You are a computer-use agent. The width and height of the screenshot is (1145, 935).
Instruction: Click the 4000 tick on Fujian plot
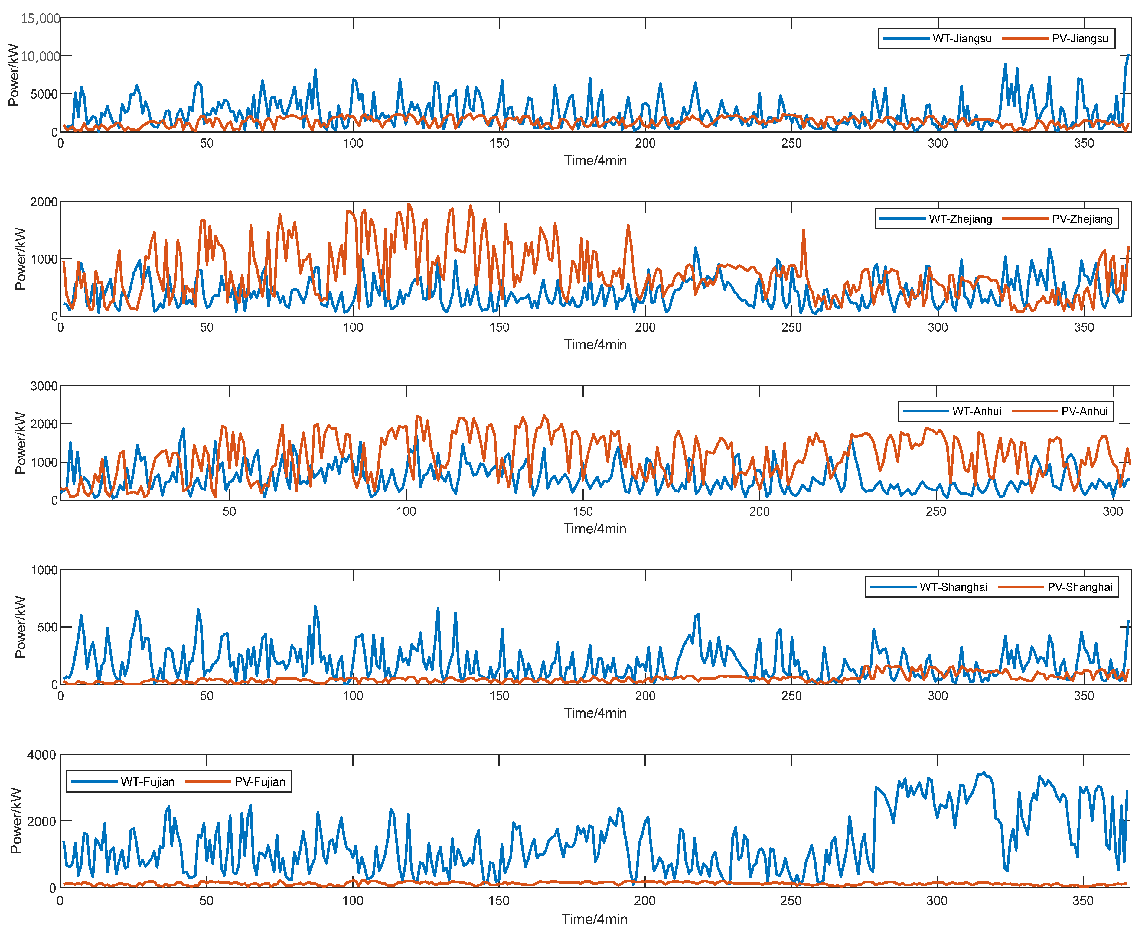point(41,755)
